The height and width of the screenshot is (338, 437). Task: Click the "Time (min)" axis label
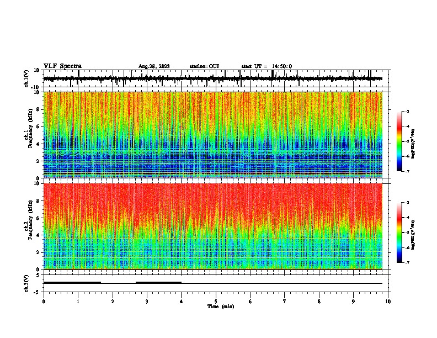click(x=221, y=307)
